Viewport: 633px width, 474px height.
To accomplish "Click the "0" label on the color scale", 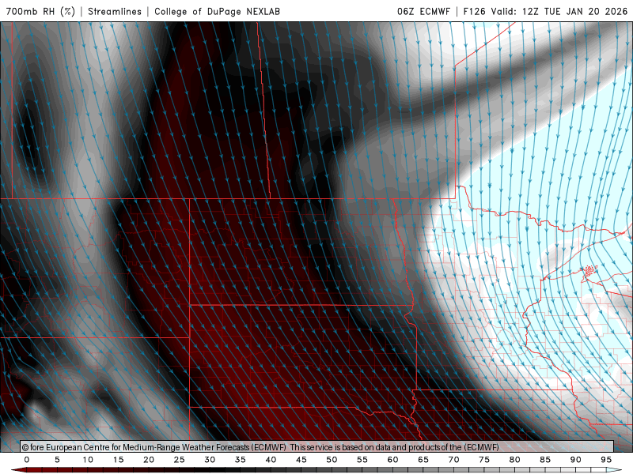I will (x=27, y=460).
